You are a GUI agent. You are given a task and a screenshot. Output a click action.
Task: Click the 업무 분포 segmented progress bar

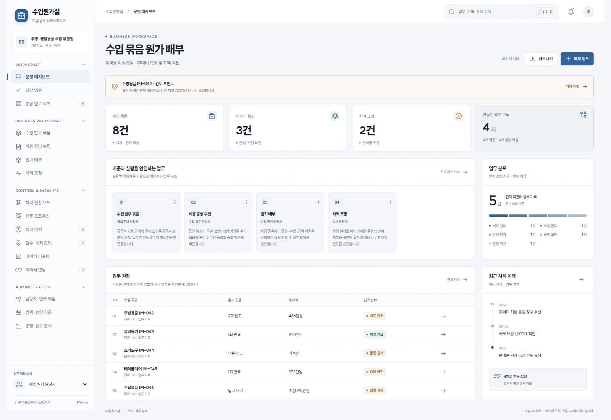pyautogui.click(x=538, y=216)
